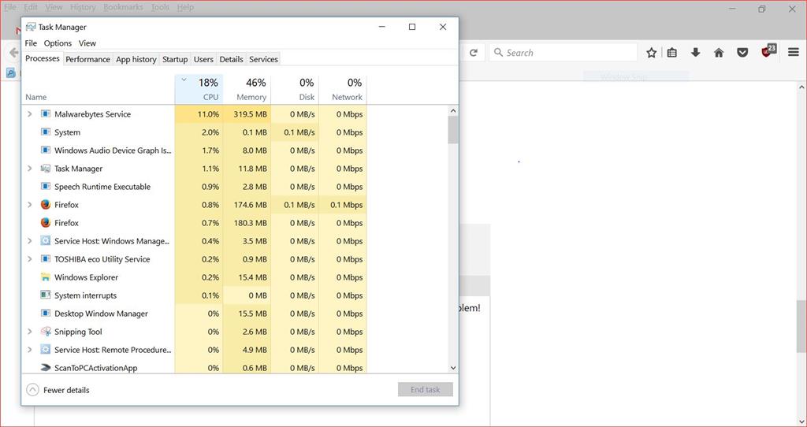This screenshot has height=427, width=807.
Task: Click the 180.3 MB Firefox memory value
Action: [250, 223]
